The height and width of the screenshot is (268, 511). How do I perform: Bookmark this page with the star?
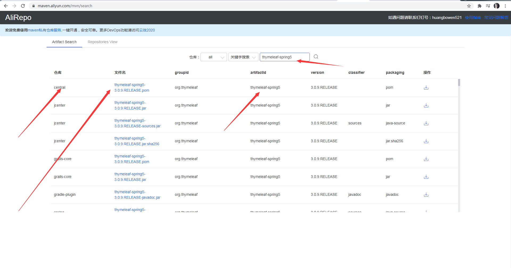[x=469, y=6]
